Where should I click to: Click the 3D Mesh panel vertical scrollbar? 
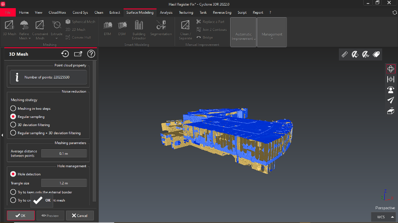coord(94,131)
